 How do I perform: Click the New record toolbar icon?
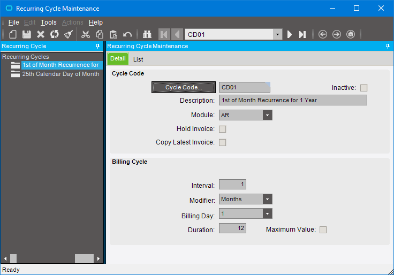pyautogui.click(x=13, y=34)
